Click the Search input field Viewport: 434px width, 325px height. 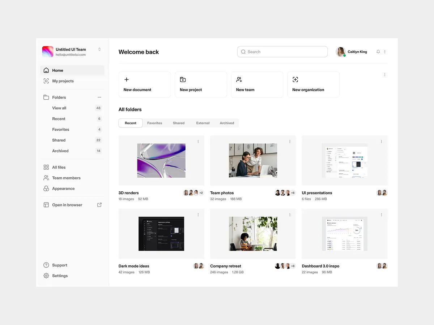pos(282,52)
